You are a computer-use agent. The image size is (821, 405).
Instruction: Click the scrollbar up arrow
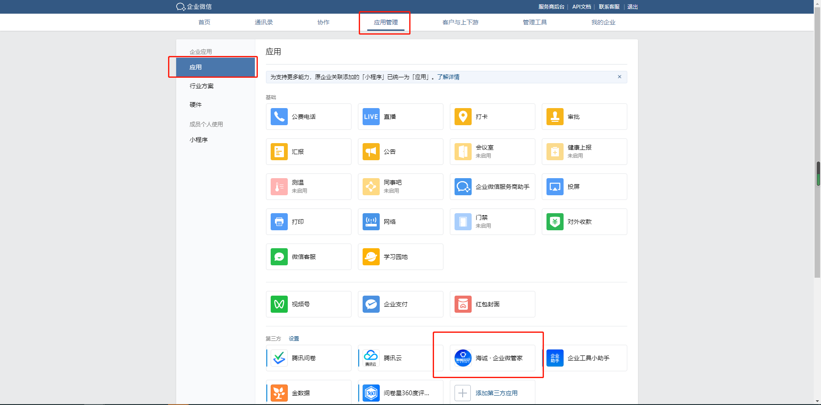pos(818,3)
